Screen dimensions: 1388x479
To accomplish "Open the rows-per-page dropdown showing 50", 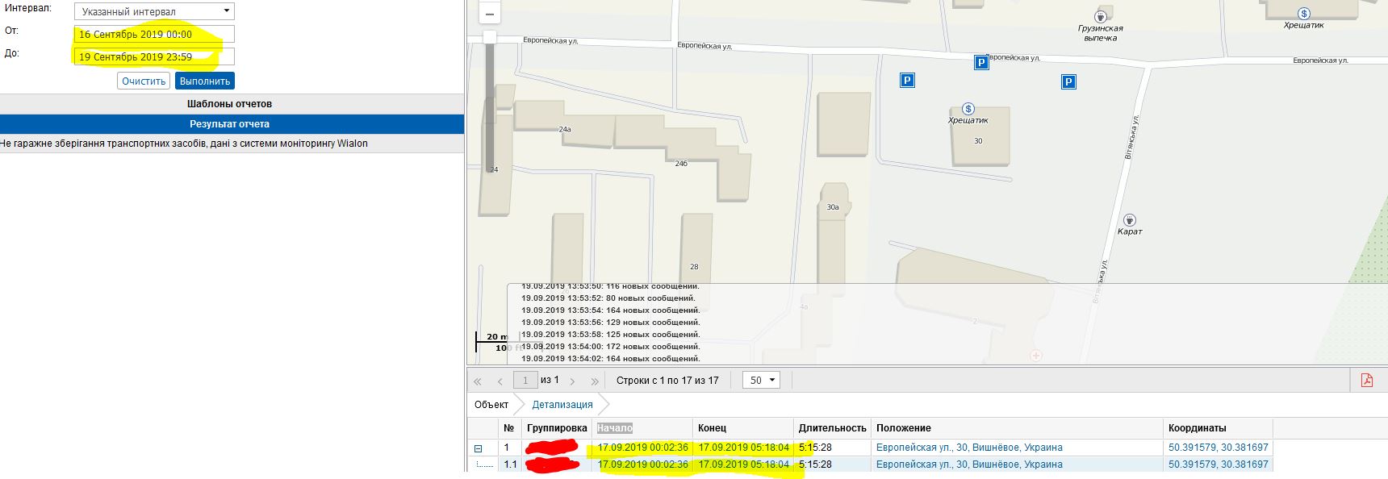I will point(760,380).
